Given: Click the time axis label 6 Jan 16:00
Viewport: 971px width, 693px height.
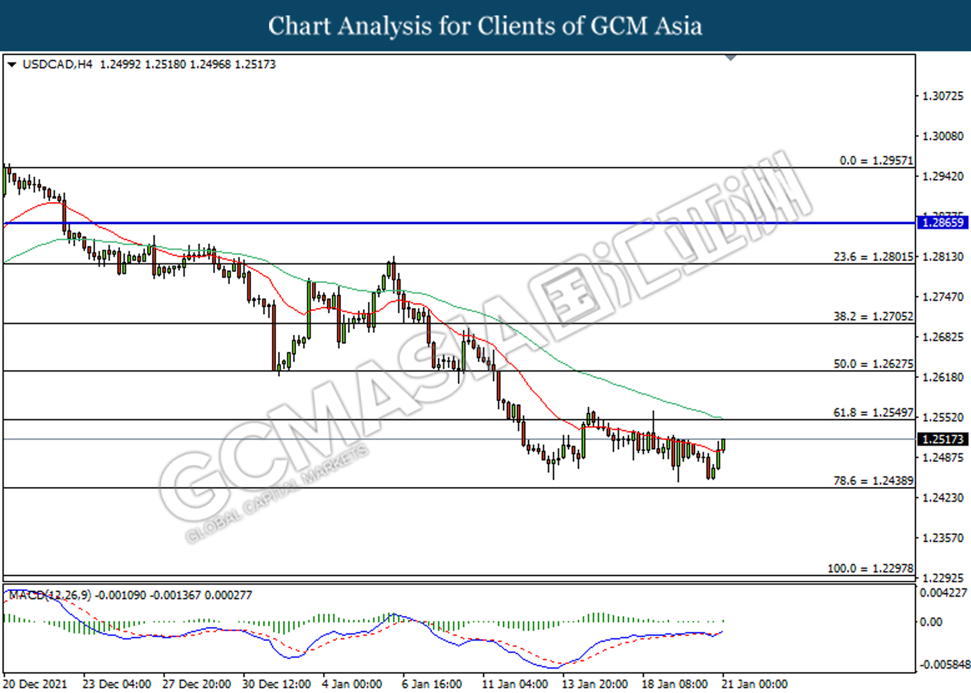Looking at the screenshot, I should point(432,684).
